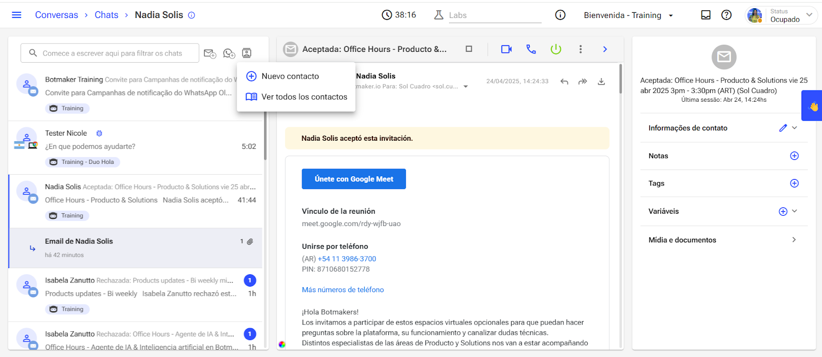Click the info icon beside Nadia Solis breadcrumb

pos(192,15)
